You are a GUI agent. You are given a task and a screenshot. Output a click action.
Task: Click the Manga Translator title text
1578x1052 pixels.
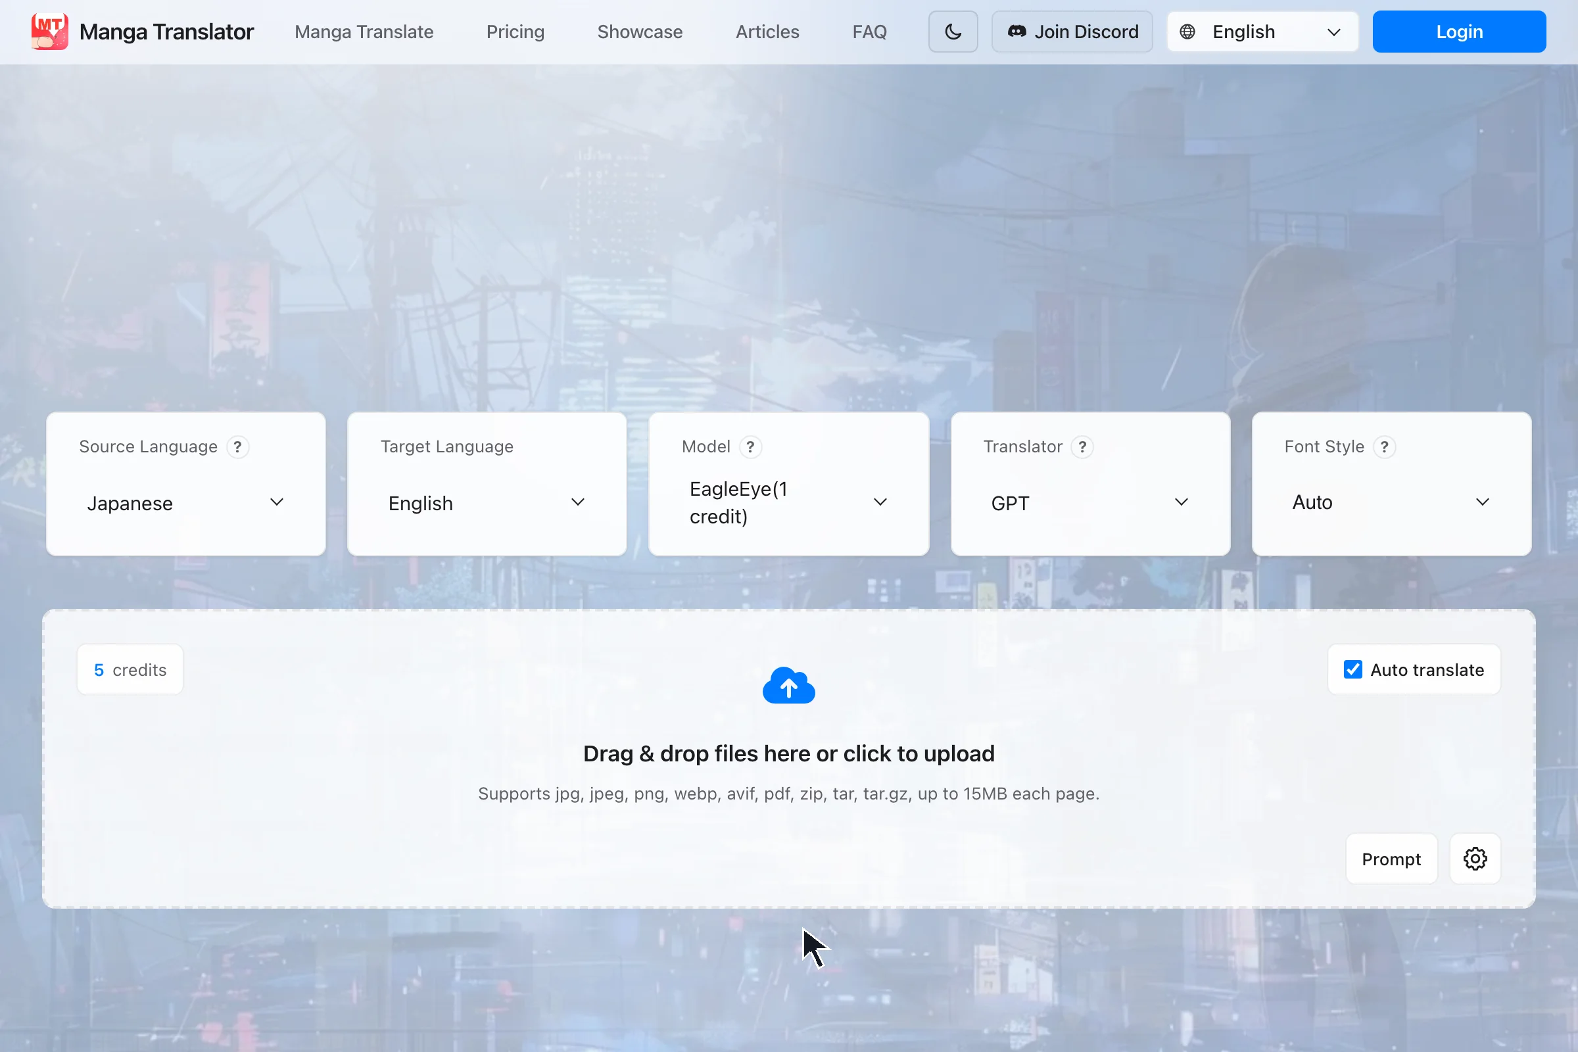tap(166, 32)
